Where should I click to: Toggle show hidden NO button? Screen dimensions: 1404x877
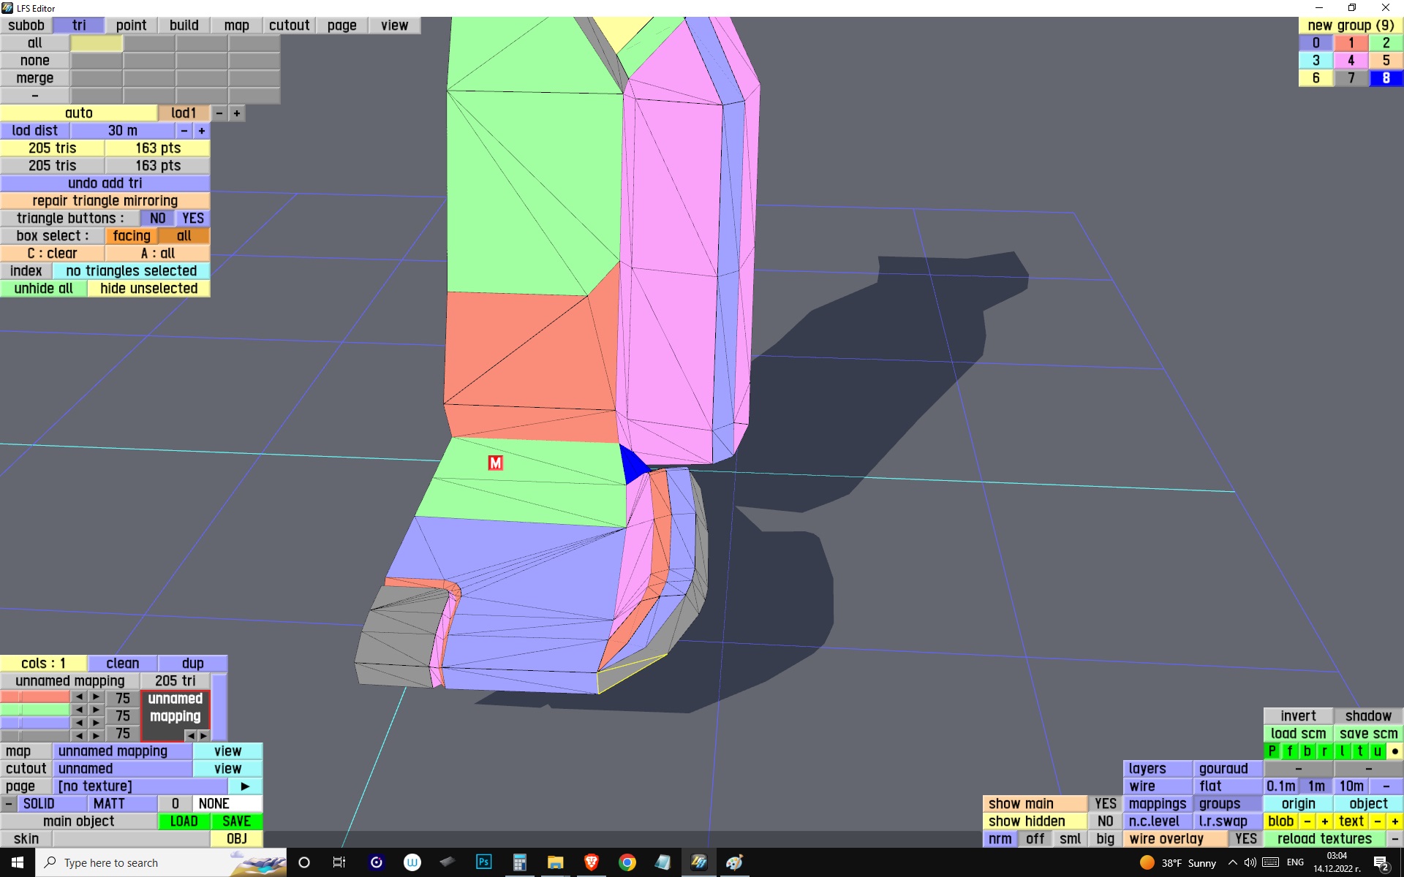pos(1104,821)
